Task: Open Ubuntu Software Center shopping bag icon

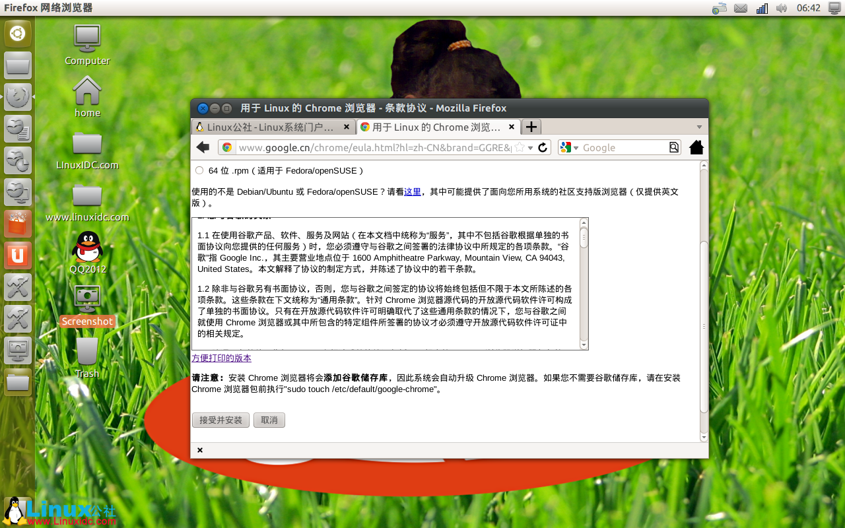Action: tap(18, 224)
